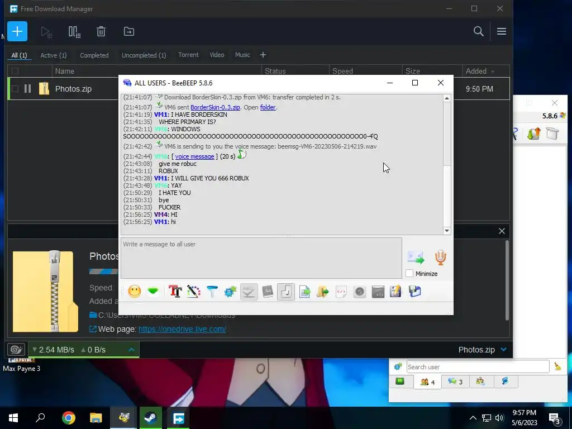The width and height of the screenshot is (572, 429).
Task: Open the BorderSkin-0.3.zip link in chat
Action: coord(215,107)
